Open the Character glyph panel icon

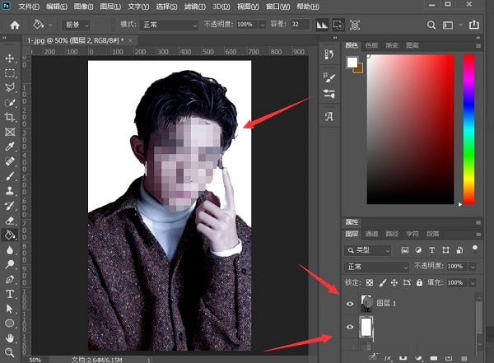[x=329, y=117]
